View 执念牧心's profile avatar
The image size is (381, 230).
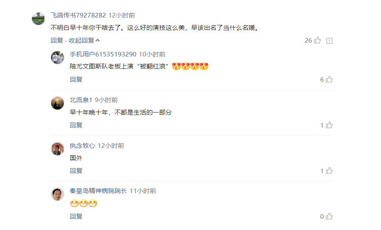[57, 149]
